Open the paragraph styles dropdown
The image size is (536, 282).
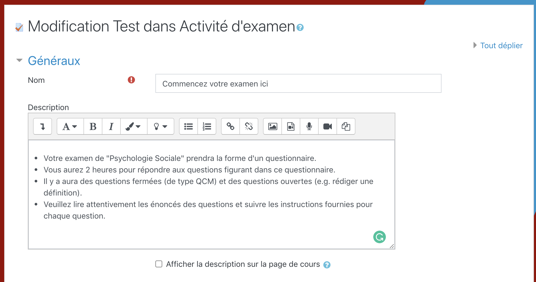[x=70, y=127]
